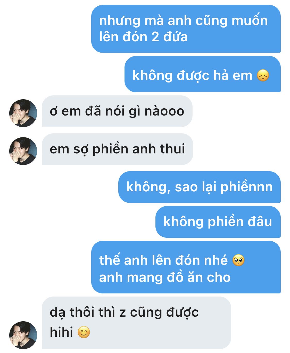Click the pleading face emoji

(x=238, y=260)
